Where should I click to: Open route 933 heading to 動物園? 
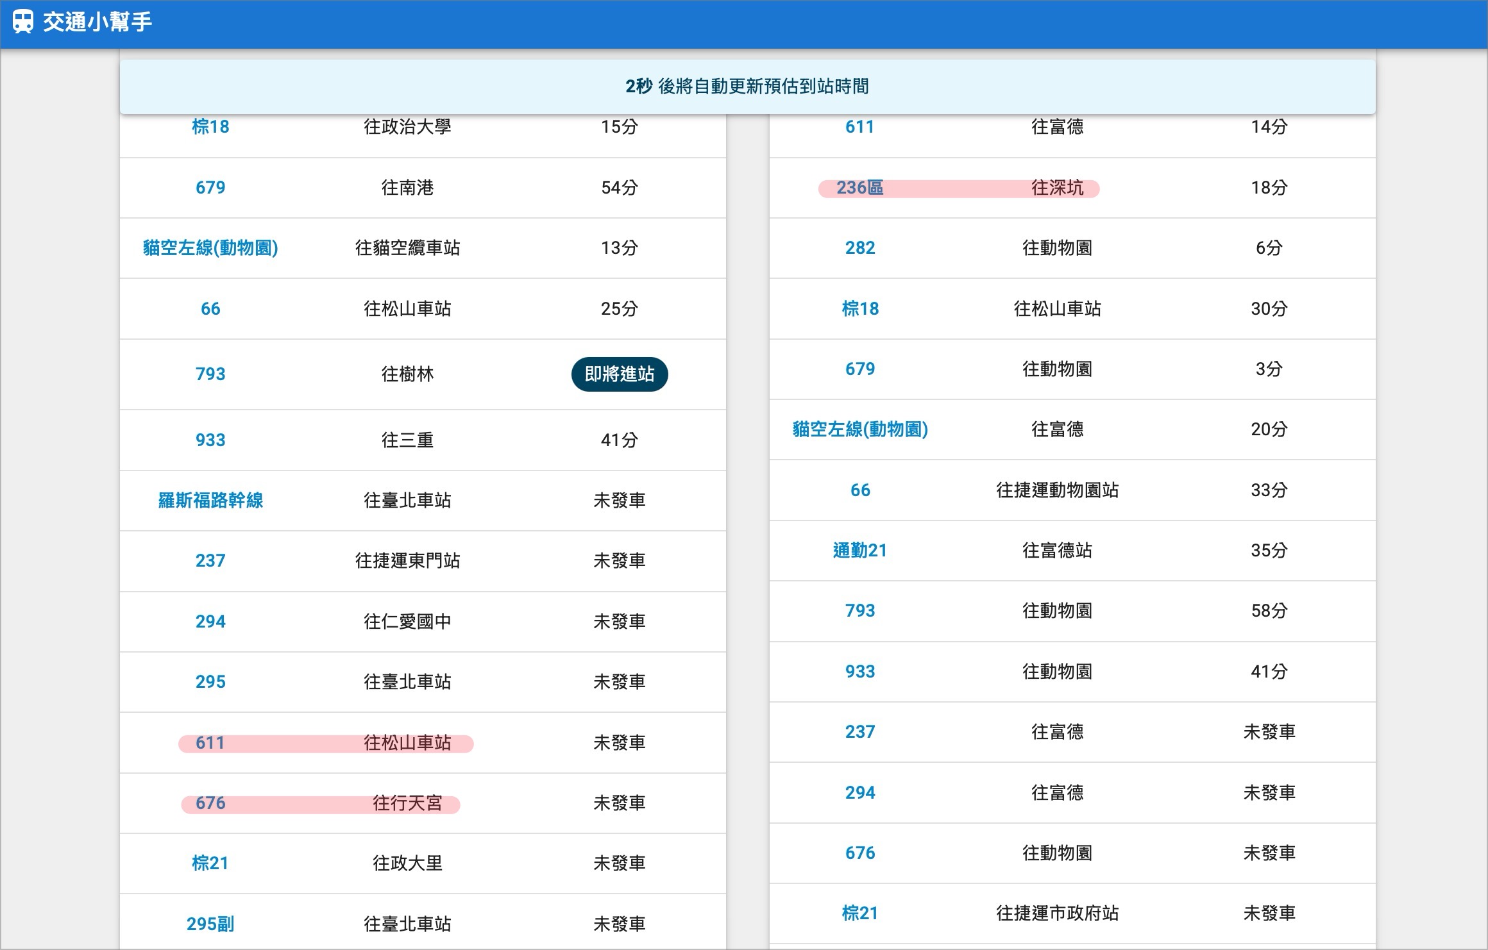[x=860, y=672]
